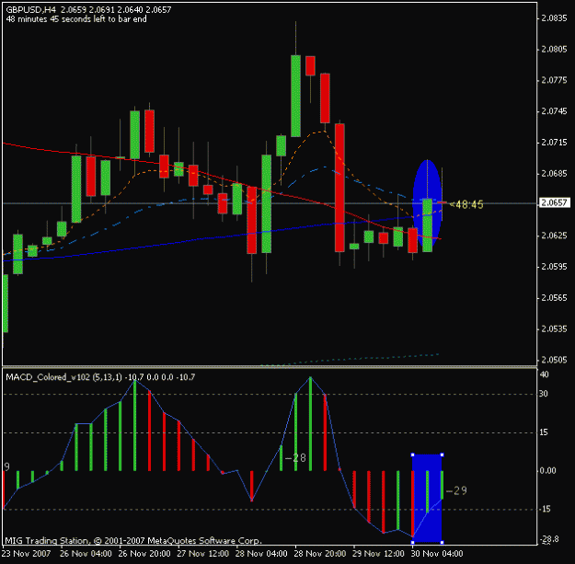This screenshot has height=564, width=575.
Task: Click the 26 Nov 04:00 time label
Action: (x=86, y=553)
